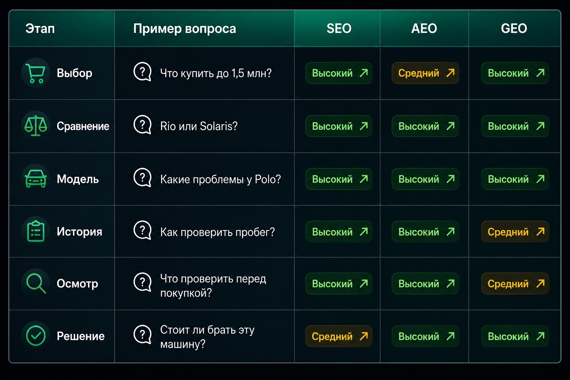Click the Средний GEO badge in Осмотр row
Image resolution: width=570 pixels, height=380 pixels.
[x=515, y=284]
